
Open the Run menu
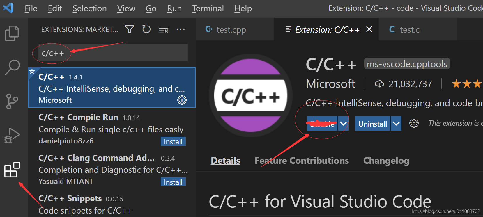coord(174,8)
